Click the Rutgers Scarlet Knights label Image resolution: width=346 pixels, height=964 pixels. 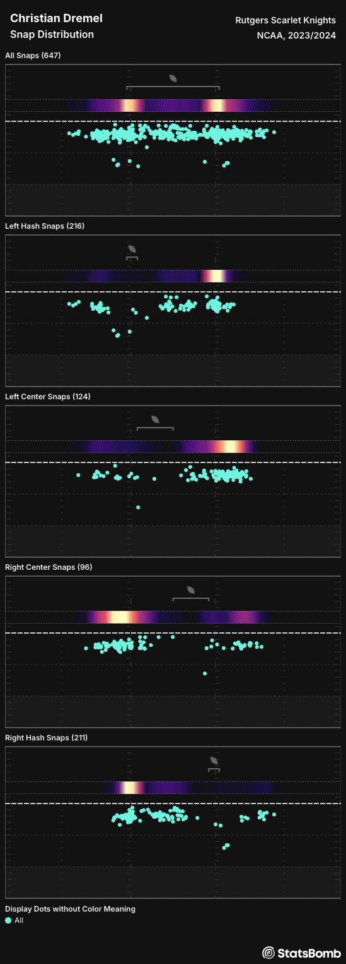click(285, 21)
